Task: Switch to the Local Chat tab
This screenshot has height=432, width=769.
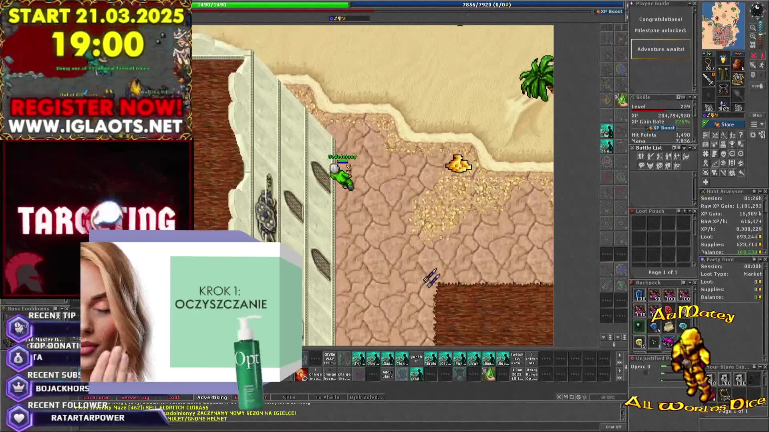Action: click(97, 397)
